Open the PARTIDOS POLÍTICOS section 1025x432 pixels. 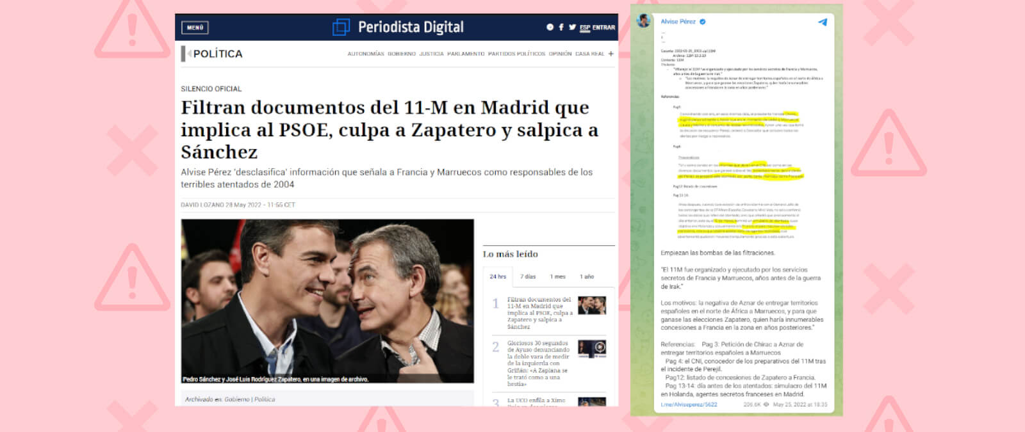pos(516,54)
